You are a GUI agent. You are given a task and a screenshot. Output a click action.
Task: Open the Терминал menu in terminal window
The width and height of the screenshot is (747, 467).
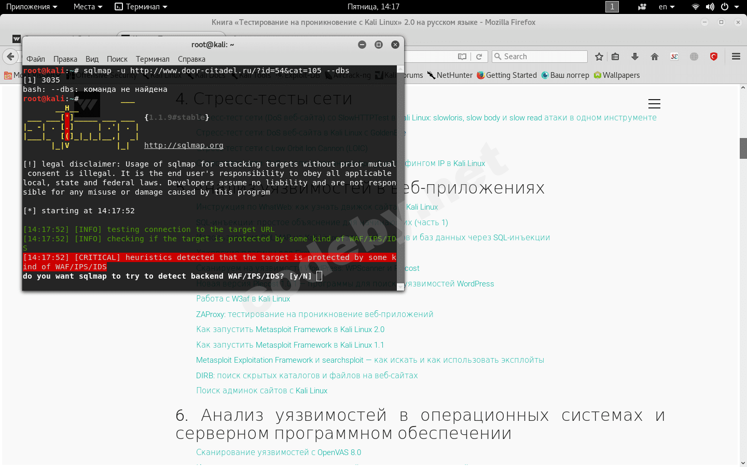point(153,59)
